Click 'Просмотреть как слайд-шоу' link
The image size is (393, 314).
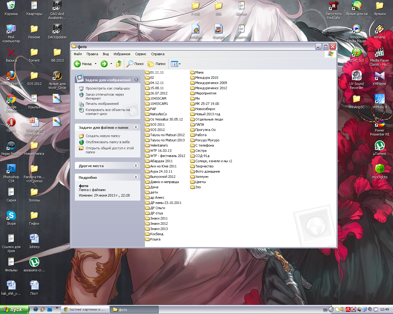point(108,88)
